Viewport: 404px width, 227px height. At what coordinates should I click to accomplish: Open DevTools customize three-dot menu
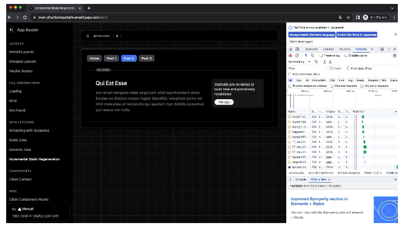tap(389, 49)
